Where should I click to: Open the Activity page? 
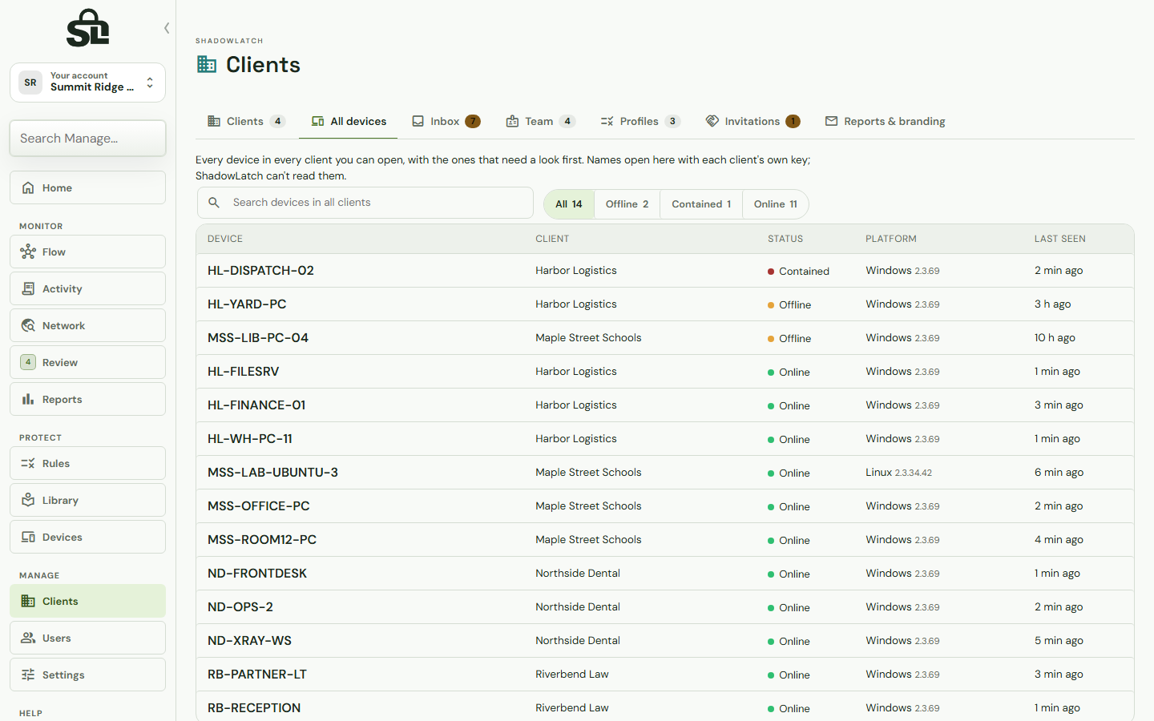click(87, 288)
